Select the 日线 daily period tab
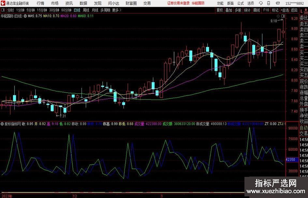The image size is (308, 198). (x=77, y=10)
